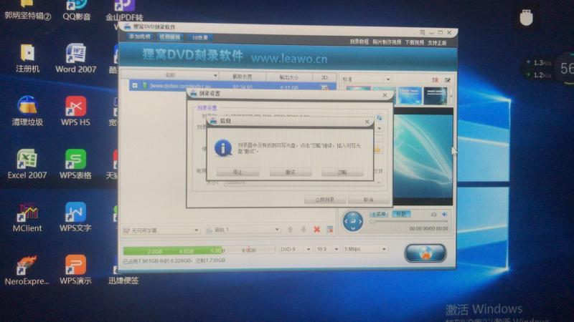Click the round globe icon in burn settings

point(380,118)
